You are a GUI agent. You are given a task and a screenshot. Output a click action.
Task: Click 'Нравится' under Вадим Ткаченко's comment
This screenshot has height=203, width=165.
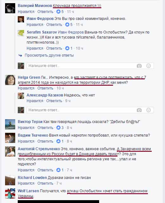26,141
